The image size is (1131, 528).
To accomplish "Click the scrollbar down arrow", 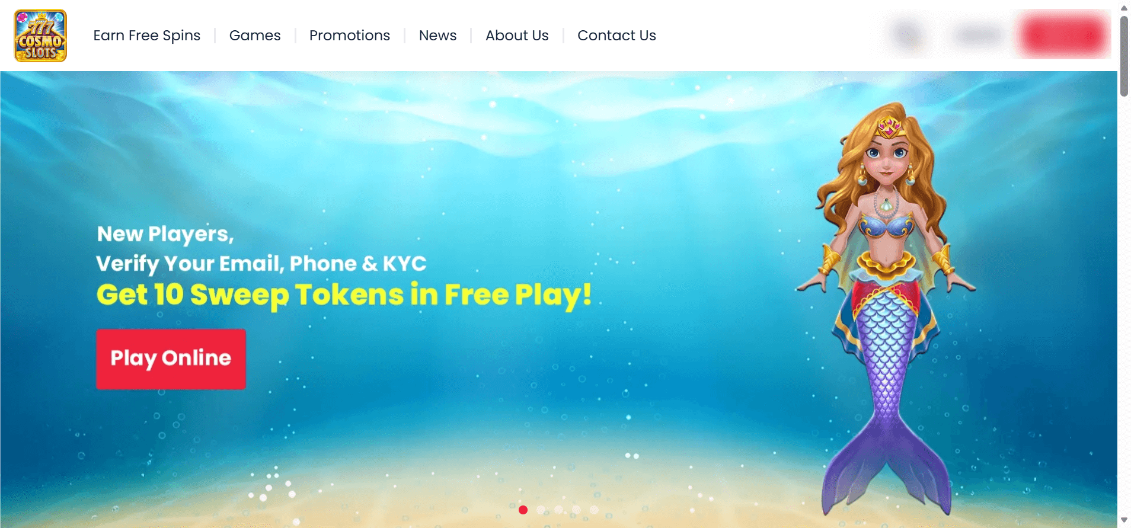I will point(1124,520).
